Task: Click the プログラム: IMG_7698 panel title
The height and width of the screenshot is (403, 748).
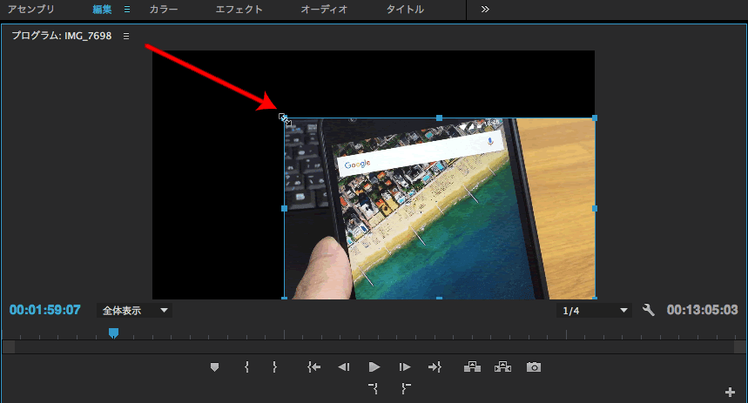Action: tap(62, 36)
